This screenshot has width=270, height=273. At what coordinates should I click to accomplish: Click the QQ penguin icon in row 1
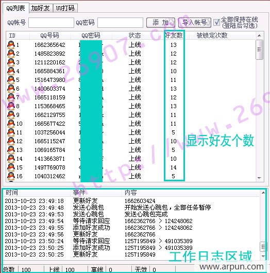point(11,45)
